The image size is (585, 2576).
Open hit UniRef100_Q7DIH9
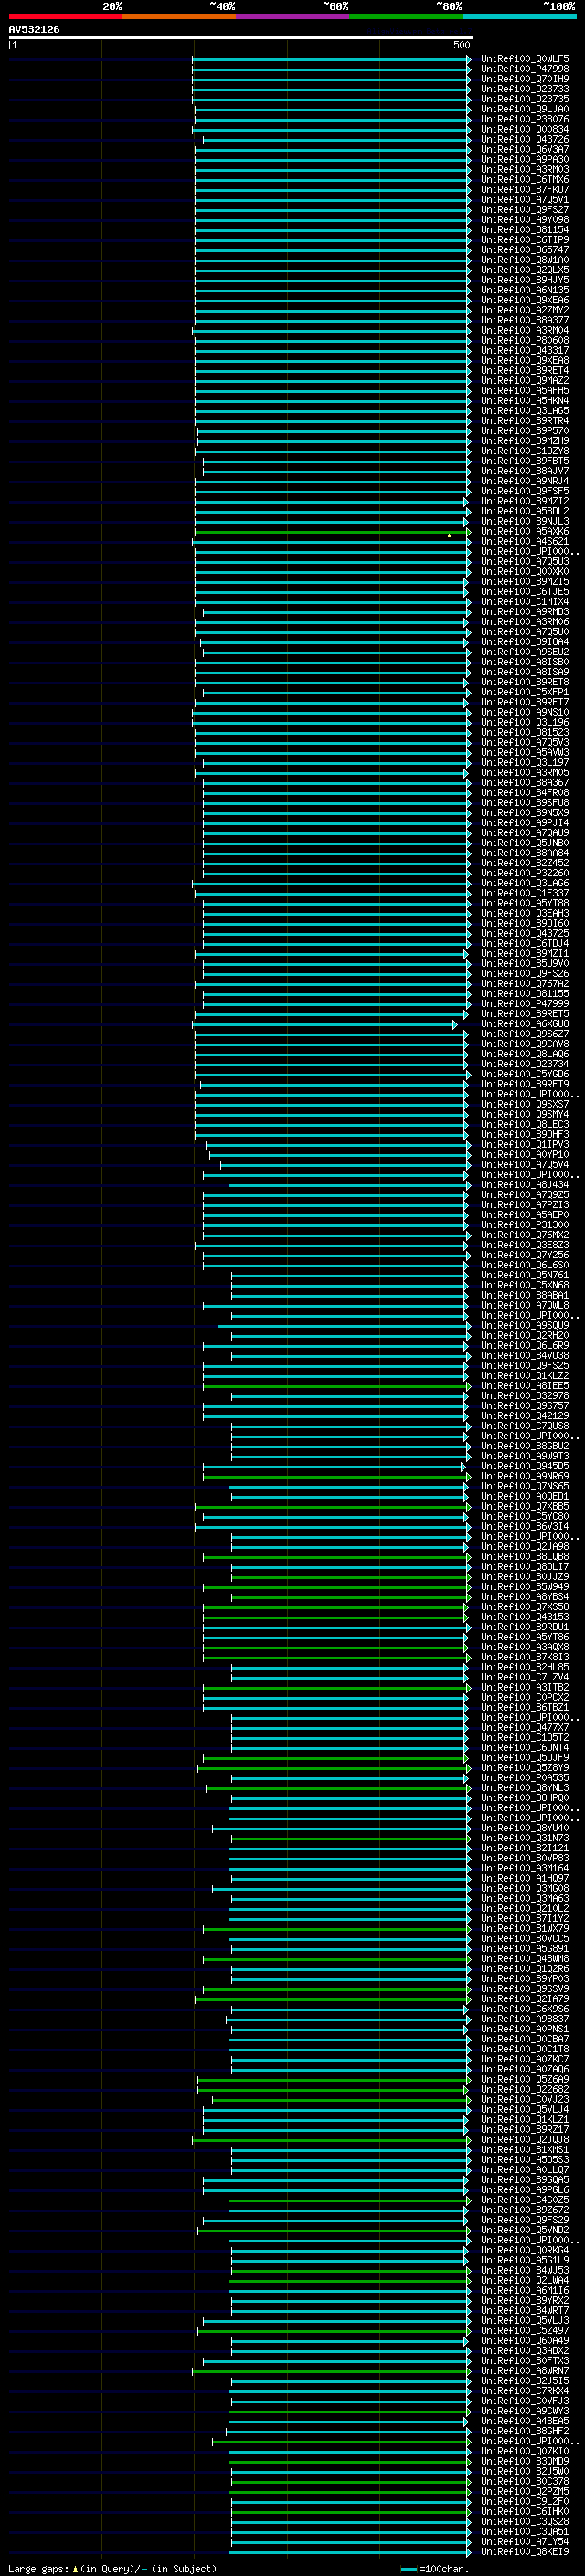pyautogui.click(x=525, y=79)
